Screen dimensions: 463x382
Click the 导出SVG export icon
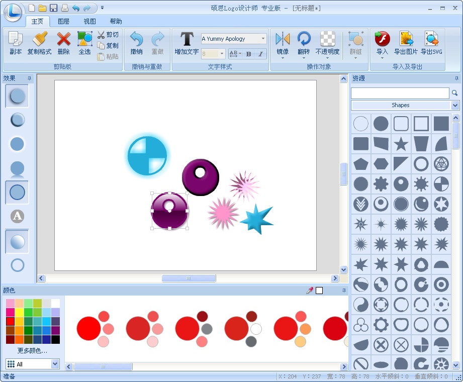431,39
